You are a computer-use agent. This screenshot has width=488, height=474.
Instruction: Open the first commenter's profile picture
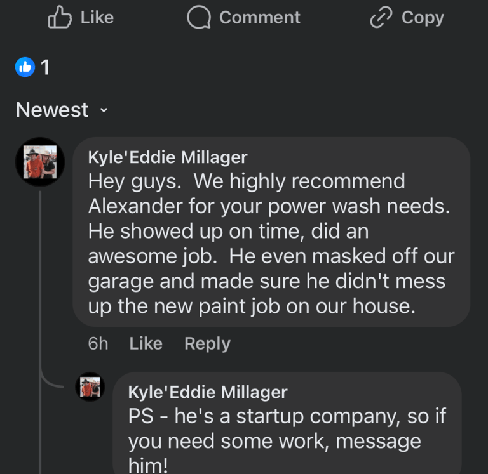tap(40, 162)
